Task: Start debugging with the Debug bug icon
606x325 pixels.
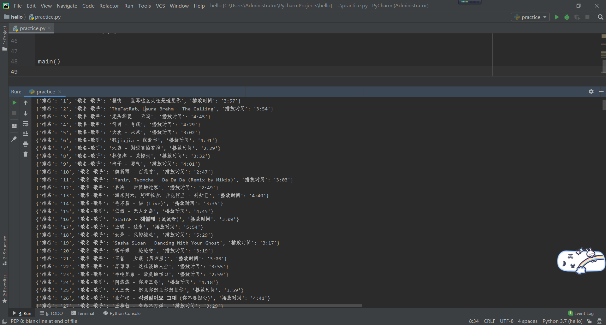Action: tap(567, 17)
